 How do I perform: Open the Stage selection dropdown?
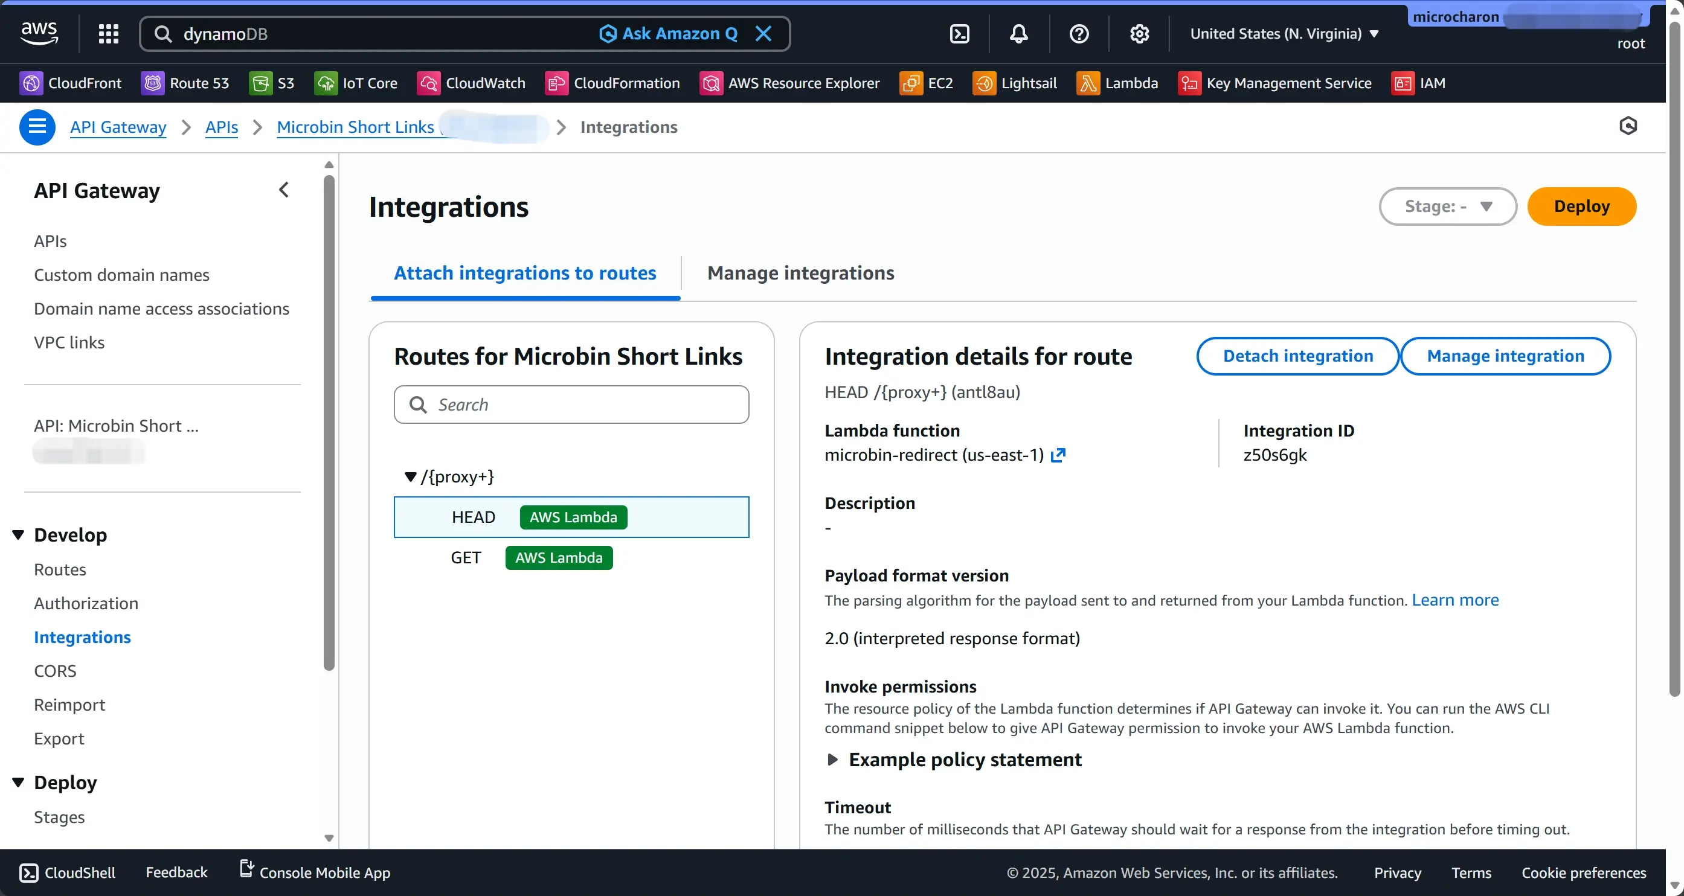pyautogui.click(x=1448, y=206)
